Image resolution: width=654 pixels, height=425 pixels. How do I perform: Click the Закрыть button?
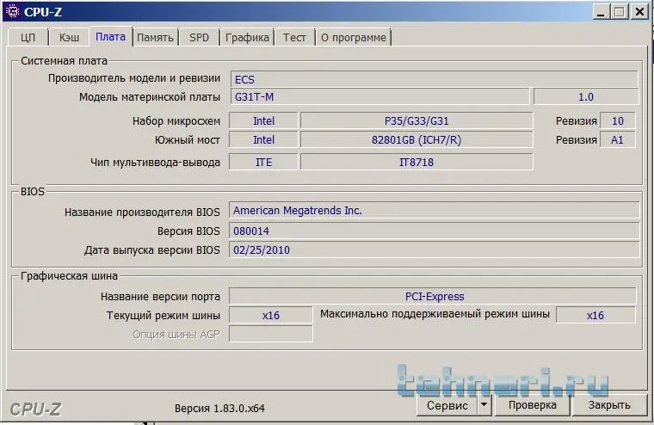[x=609, y=405]
